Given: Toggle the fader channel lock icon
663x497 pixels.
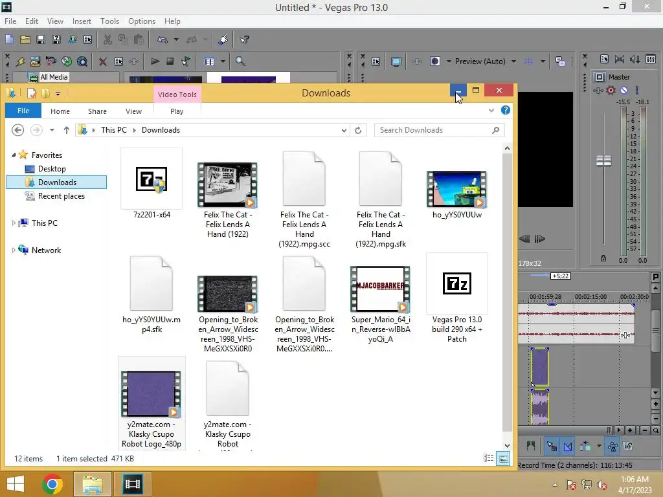Looking at the screenshot, I should (x=603, y=258).
